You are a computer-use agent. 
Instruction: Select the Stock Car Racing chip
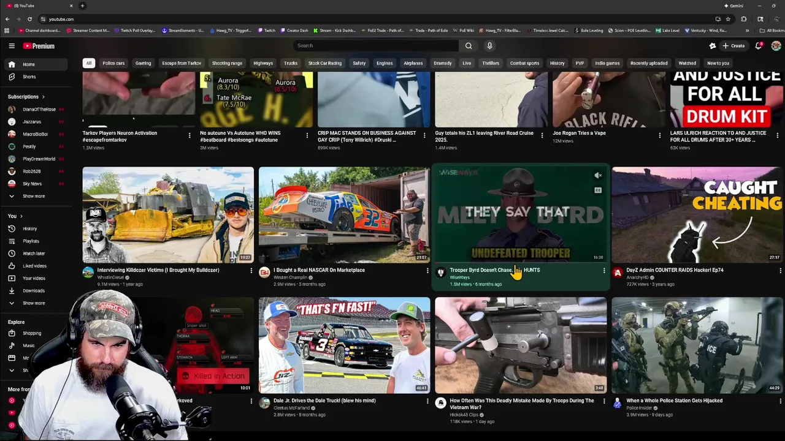pos(325,63)
